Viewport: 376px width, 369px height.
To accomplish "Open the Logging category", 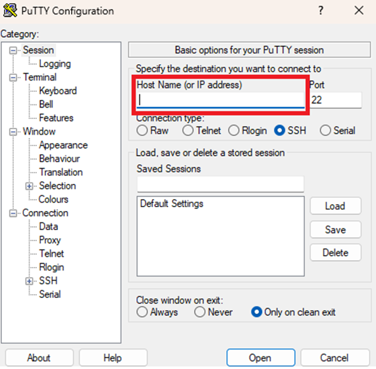I will (55, 64).
